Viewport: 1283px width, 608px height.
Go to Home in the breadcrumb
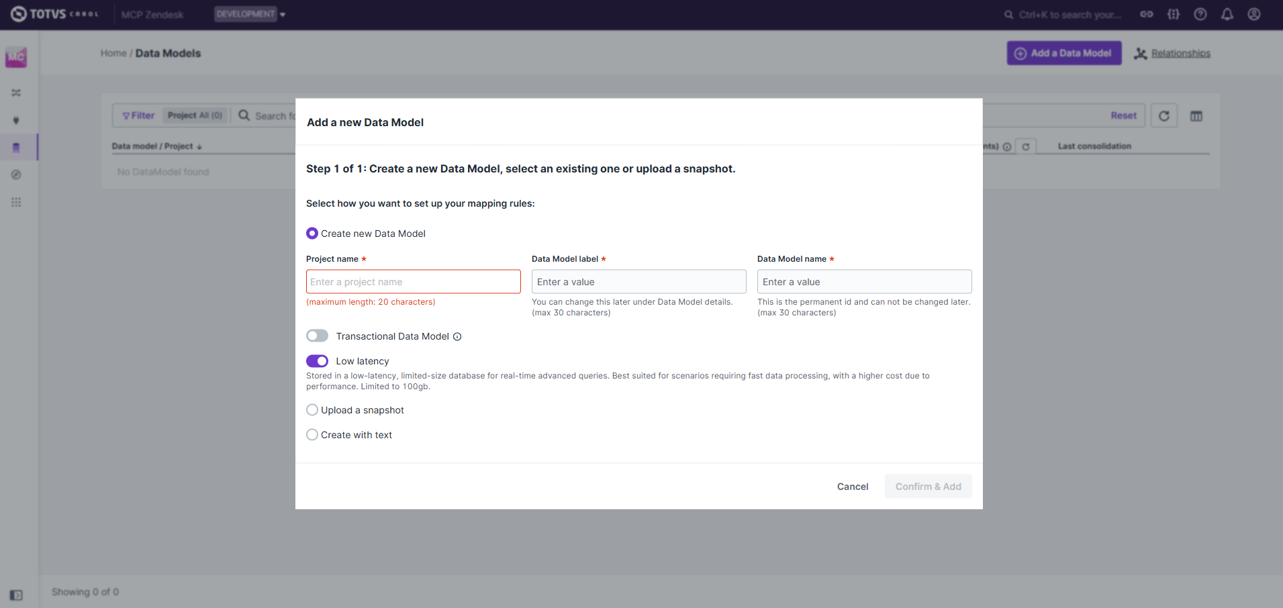click(x=113, y=53)
